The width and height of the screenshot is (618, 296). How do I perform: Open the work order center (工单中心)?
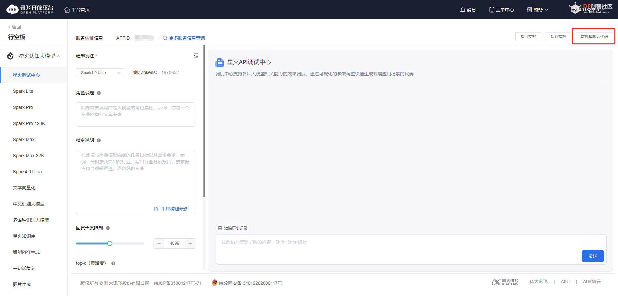(x=501, y=10)
